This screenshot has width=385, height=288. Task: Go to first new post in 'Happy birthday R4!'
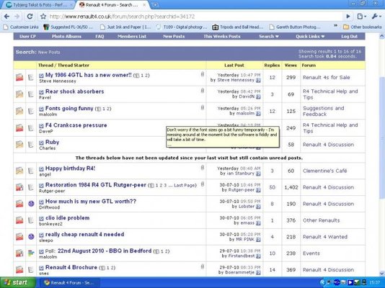[41, 169]
